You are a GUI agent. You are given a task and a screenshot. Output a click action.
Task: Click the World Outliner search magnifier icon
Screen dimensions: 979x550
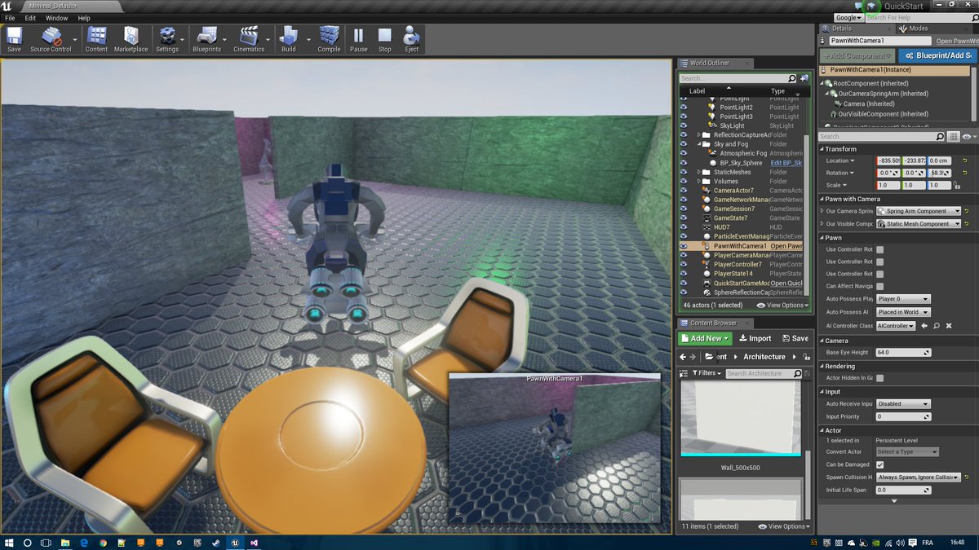[791, 78]
